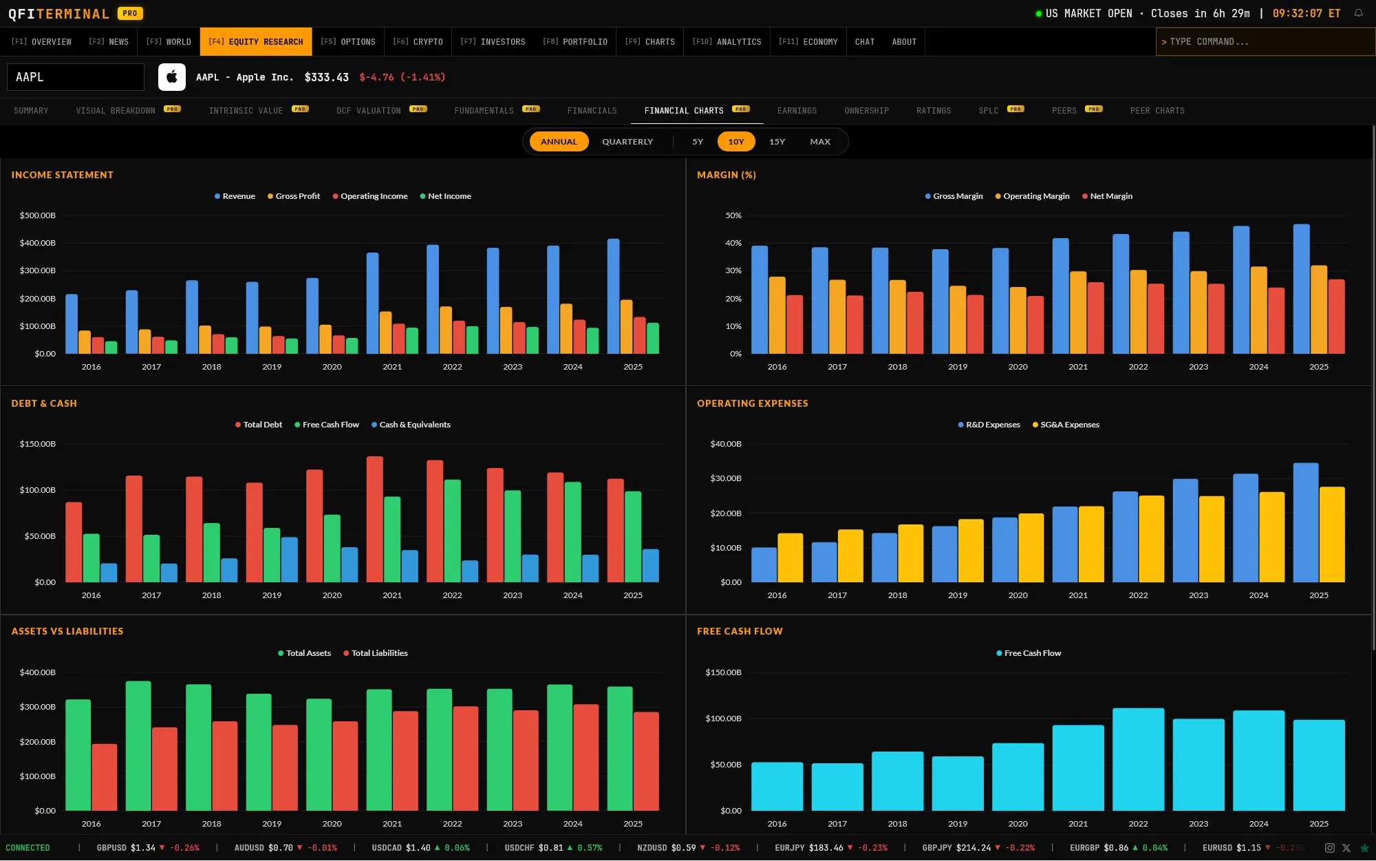Click the Apple logo icon
Image resolution: width=1376 pixels, height=861 pixels.
172,77
